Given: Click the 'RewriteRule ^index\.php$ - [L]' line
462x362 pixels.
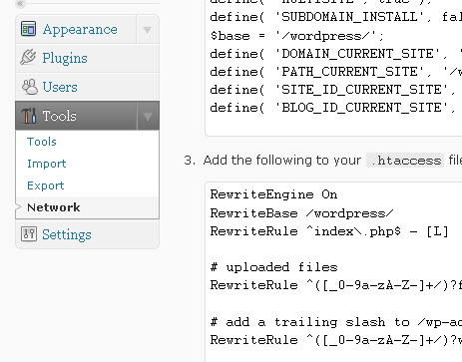Looking at the screenshot, I should pyautogui.click(x=329, y=231).
